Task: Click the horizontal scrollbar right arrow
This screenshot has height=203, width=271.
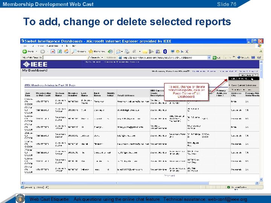Action: click(257, 183)
